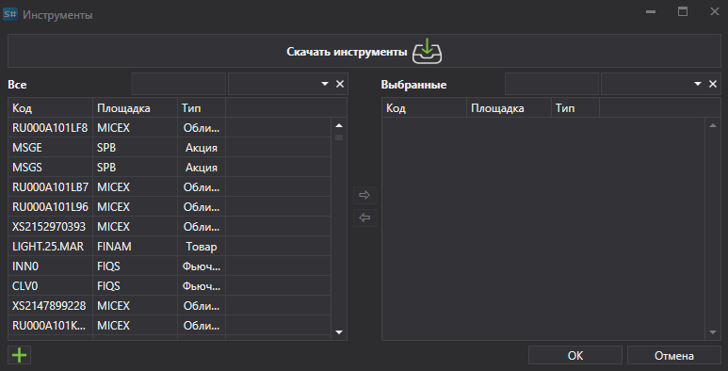This screenshot has height=371, width=728.
Task: Expand the Все panel type dropdown
Action: (x=325, y=84)
